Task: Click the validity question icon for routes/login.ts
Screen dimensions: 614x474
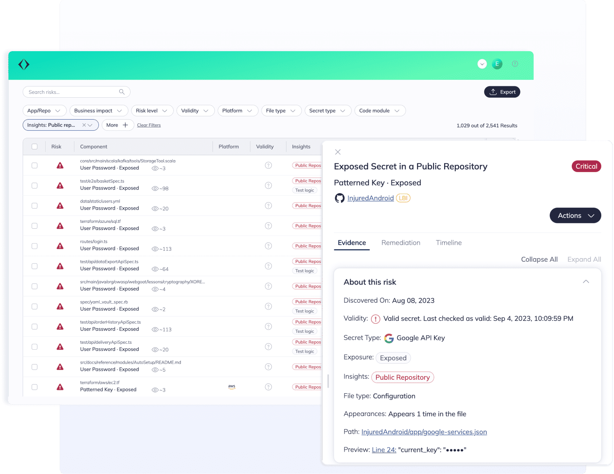Action: [268, 246]
